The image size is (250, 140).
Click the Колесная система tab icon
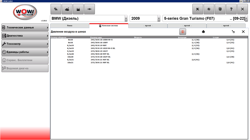[x=100, y=26]
